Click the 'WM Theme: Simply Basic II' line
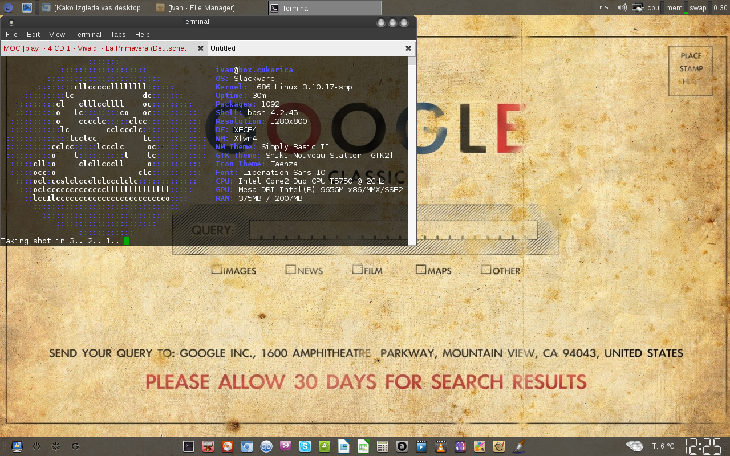The width and height of the screenshot is (730, 456). [273, 147]
